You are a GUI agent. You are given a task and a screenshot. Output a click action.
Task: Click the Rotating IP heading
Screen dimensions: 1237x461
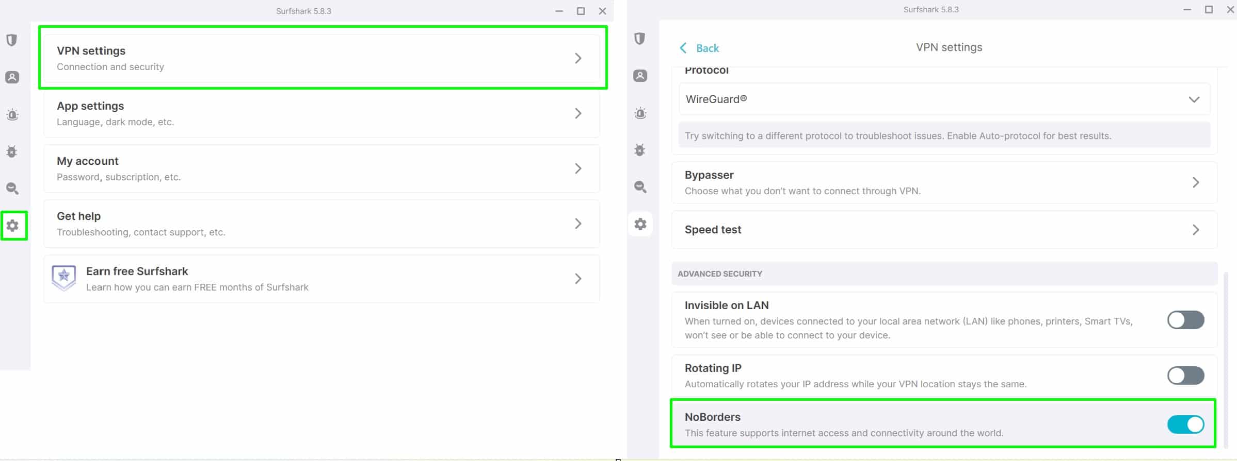click(x=713, y=368)
